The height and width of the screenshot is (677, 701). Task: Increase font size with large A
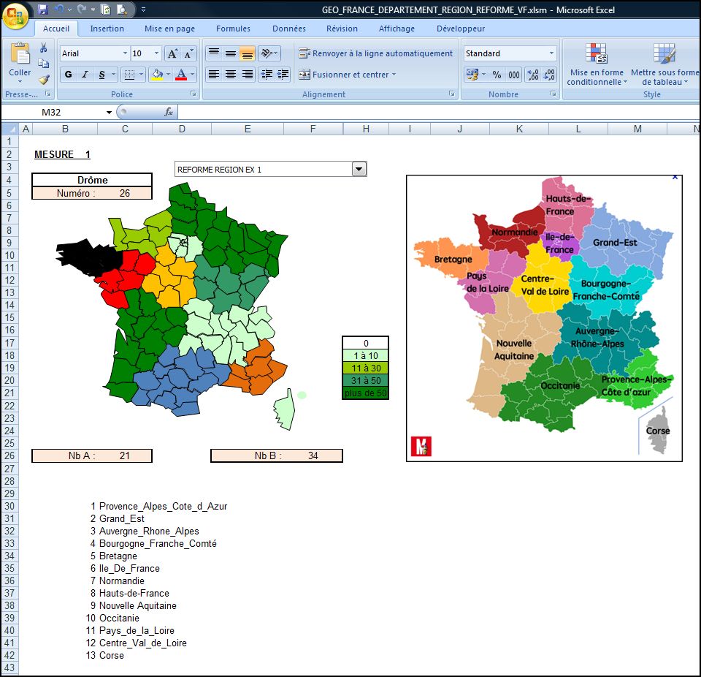click(x=172, y=53)
